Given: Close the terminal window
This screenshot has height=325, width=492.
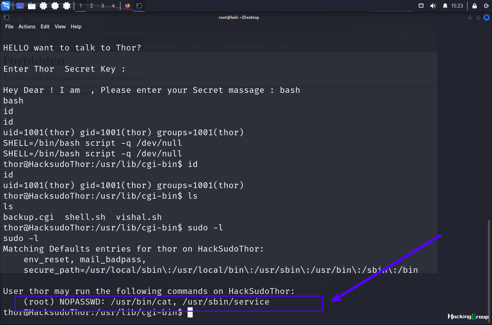Looking at the screenshot, I should tap(487, 17).
